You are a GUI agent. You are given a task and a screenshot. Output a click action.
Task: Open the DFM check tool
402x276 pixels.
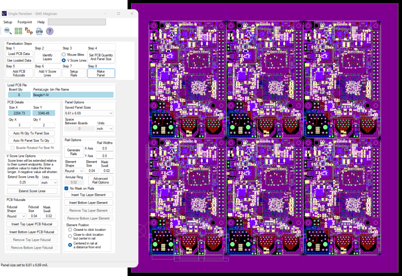coord(39,31)
